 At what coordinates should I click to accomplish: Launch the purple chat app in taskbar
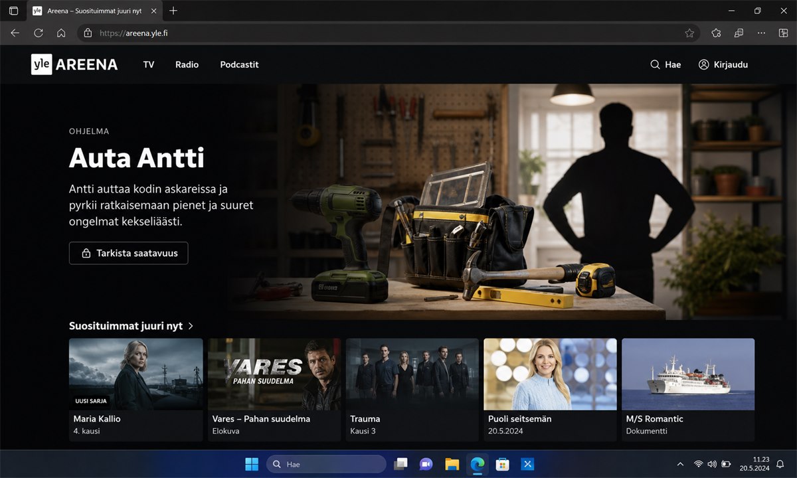click(426, 464)
